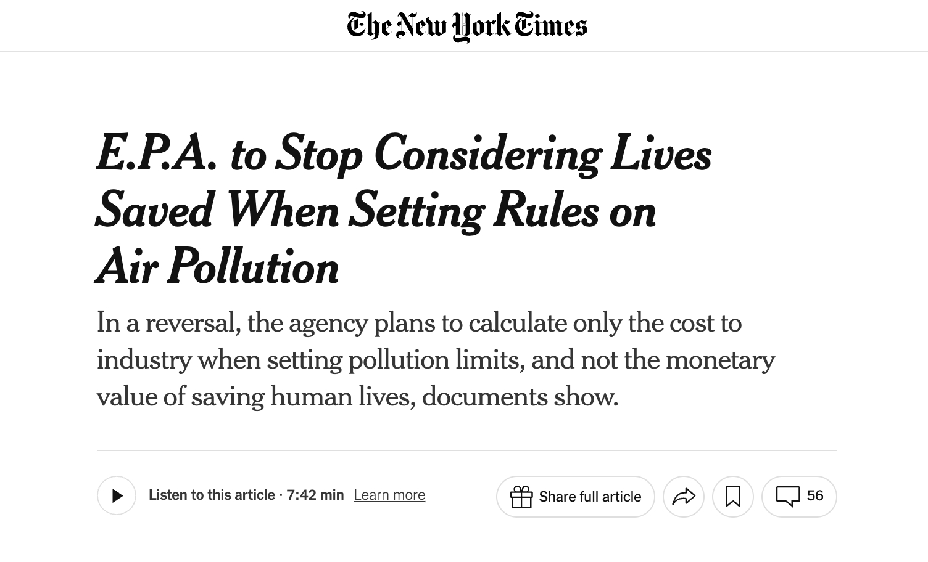Click the word "industry" in the summary
The height and width of the screenshot is (562, 928).
tap(144, 360)
